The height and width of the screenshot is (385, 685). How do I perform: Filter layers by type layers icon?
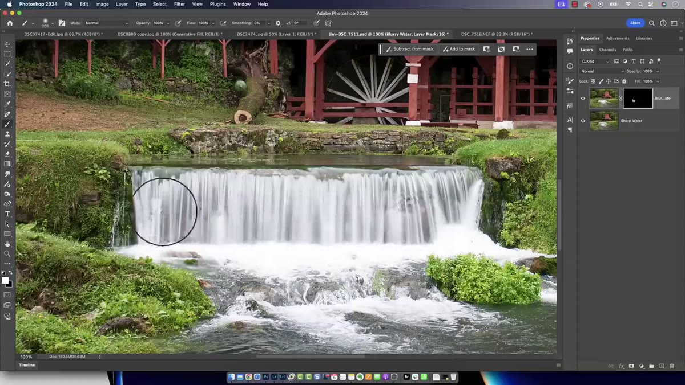[634, 61]
